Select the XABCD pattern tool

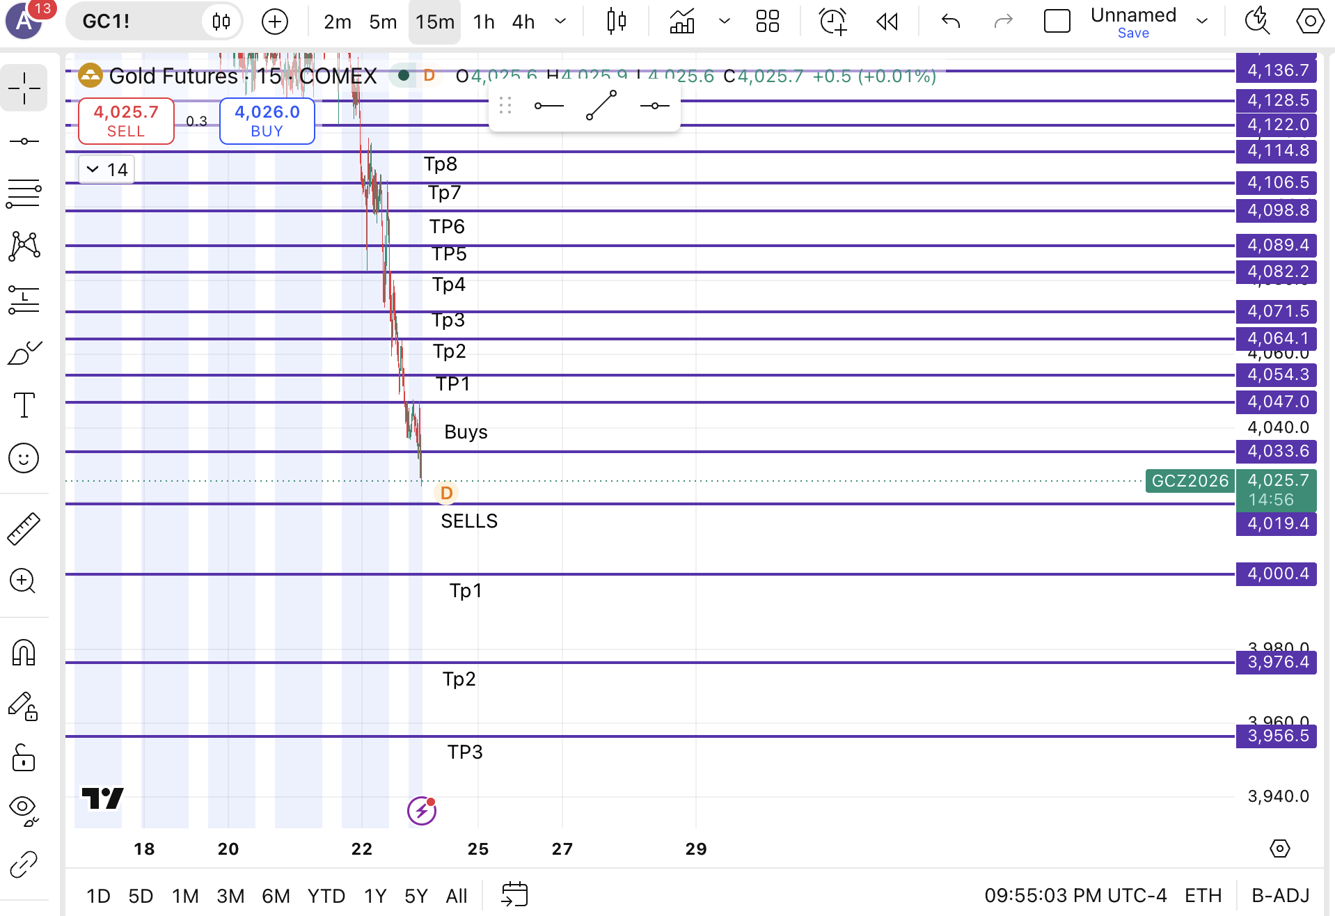[24, 246]
